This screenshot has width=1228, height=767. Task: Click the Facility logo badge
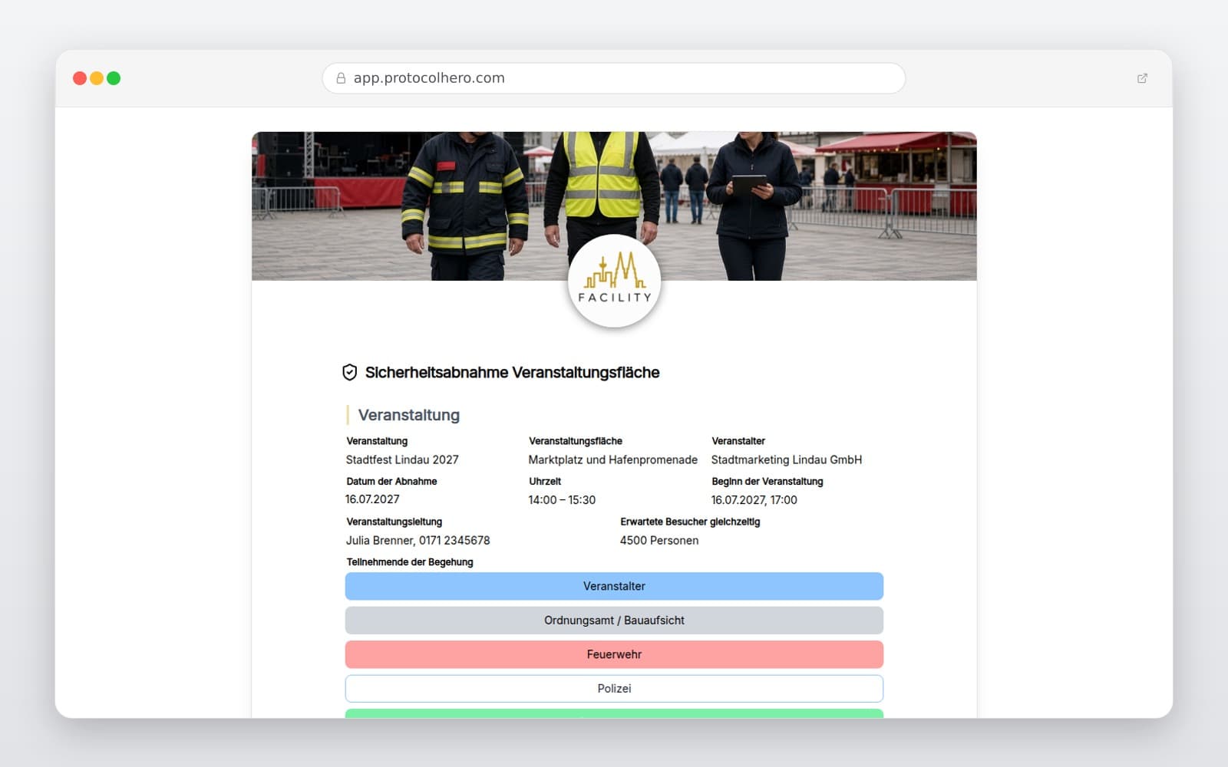(614, 281)
